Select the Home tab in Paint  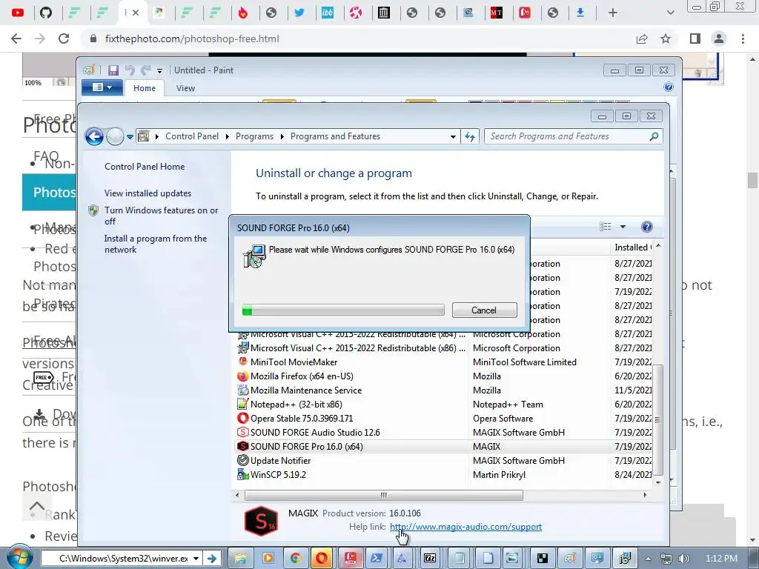point(145,88)
